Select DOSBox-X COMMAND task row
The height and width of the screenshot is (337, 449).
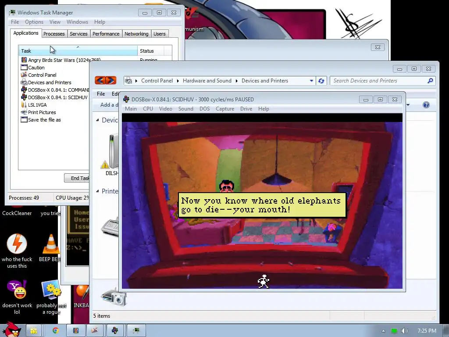pos(54,90)
